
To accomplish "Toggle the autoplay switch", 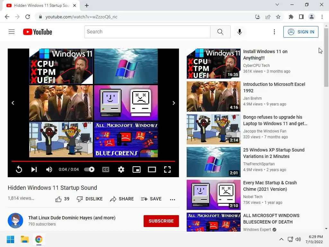I will coord(89,169).
